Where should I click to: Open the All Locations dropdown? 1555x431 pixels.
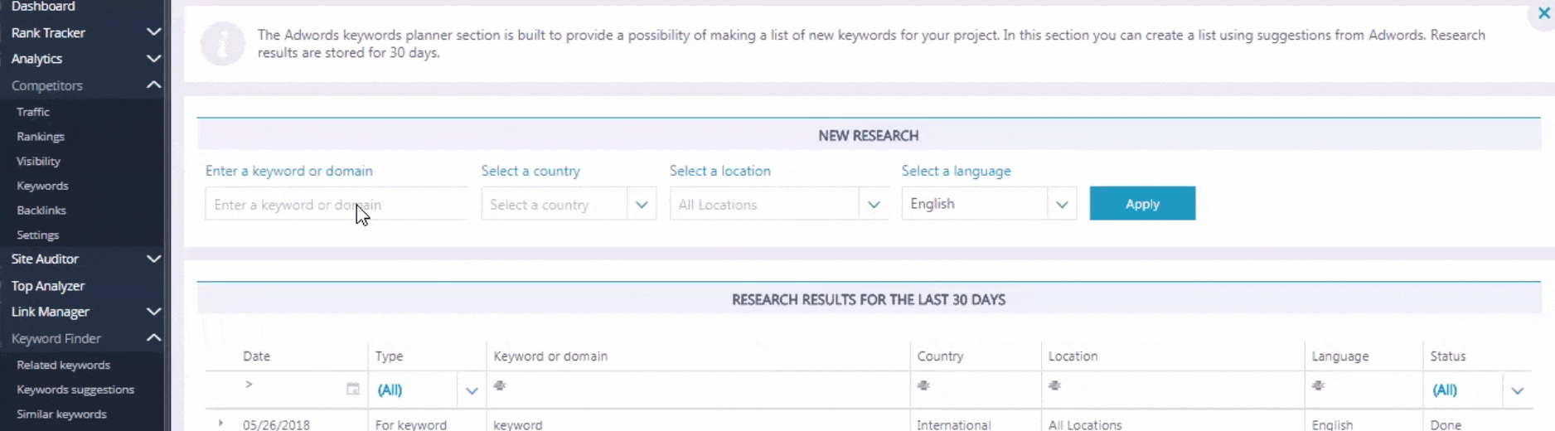874,204
